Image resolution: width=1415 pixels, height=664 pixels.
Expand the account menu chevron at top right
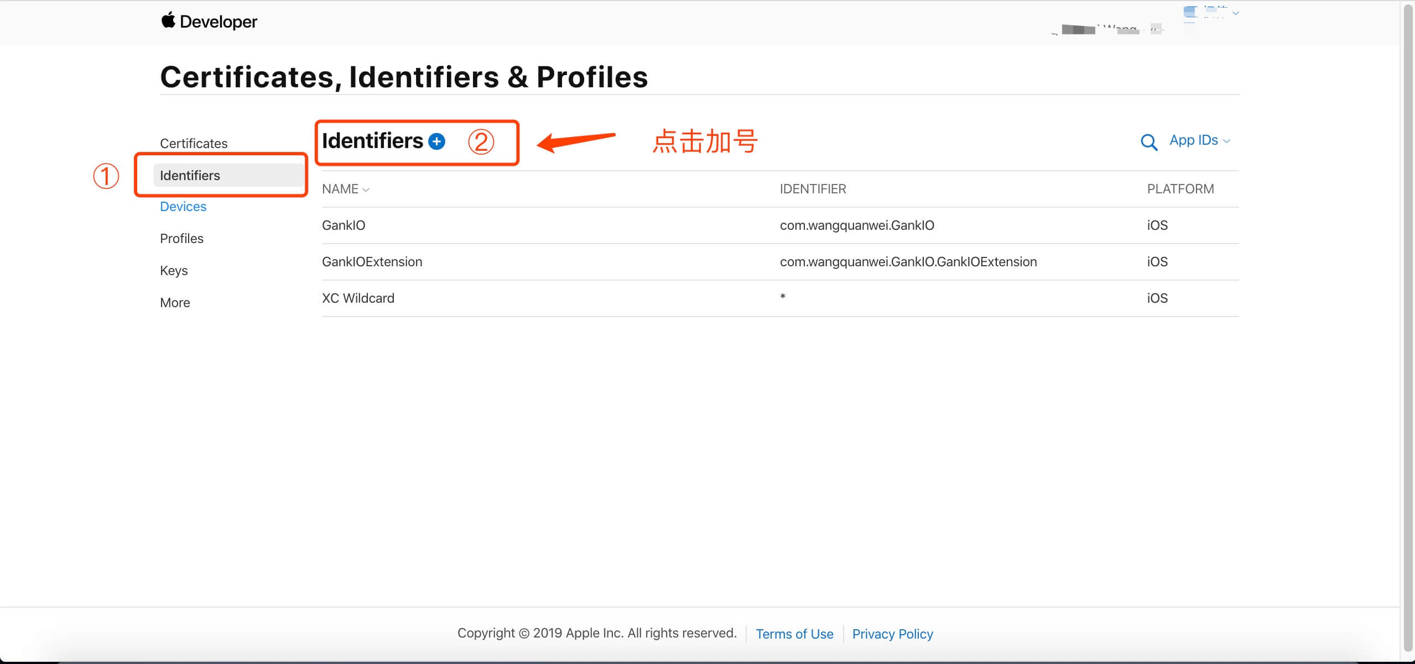tap(1235, 13)
